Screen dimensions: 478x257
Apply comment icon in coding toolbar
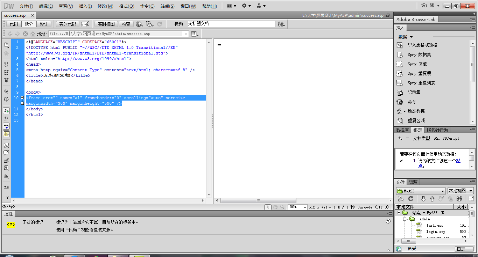pyautogui.click(x=6, y=145)
